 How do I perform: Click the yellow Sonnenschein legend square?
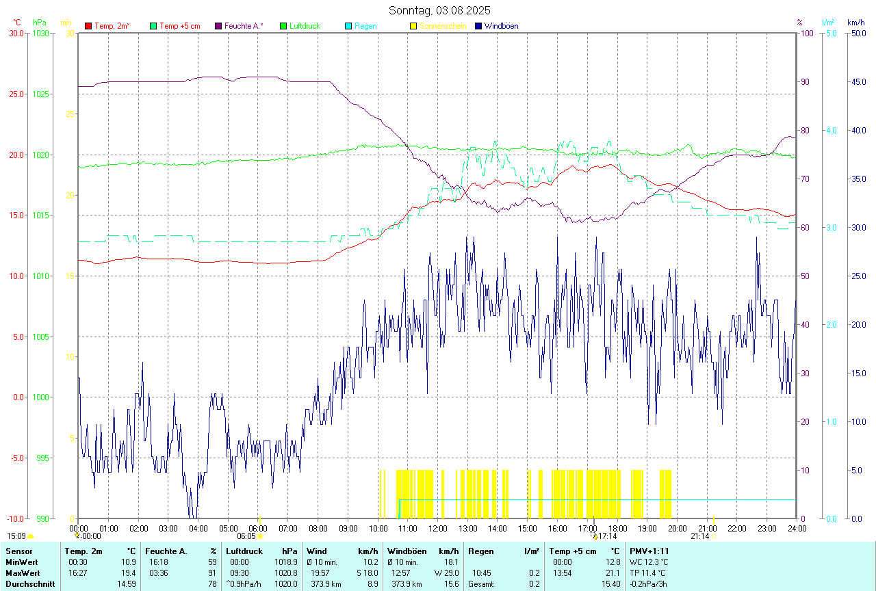pos(413,26)
